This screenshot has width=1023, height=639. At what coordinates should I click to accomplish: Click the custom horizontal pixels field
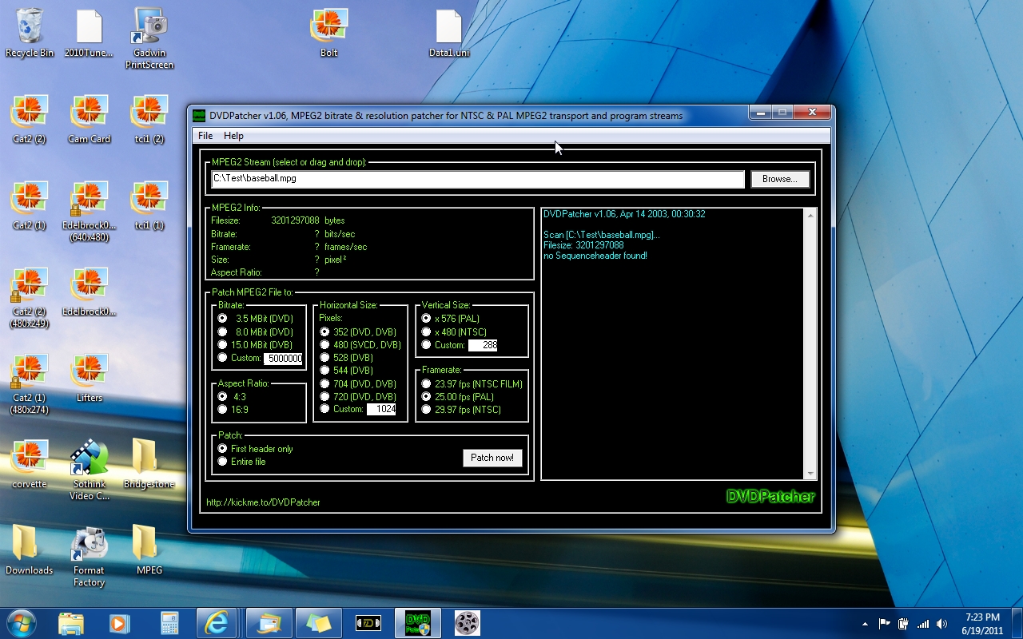coord(381,409)
